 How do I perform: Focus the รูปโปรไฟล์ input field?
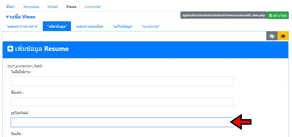click(x=122, y=122)
